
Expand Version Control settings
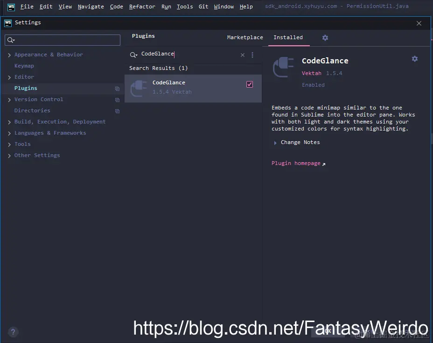(x=9, y=100)
